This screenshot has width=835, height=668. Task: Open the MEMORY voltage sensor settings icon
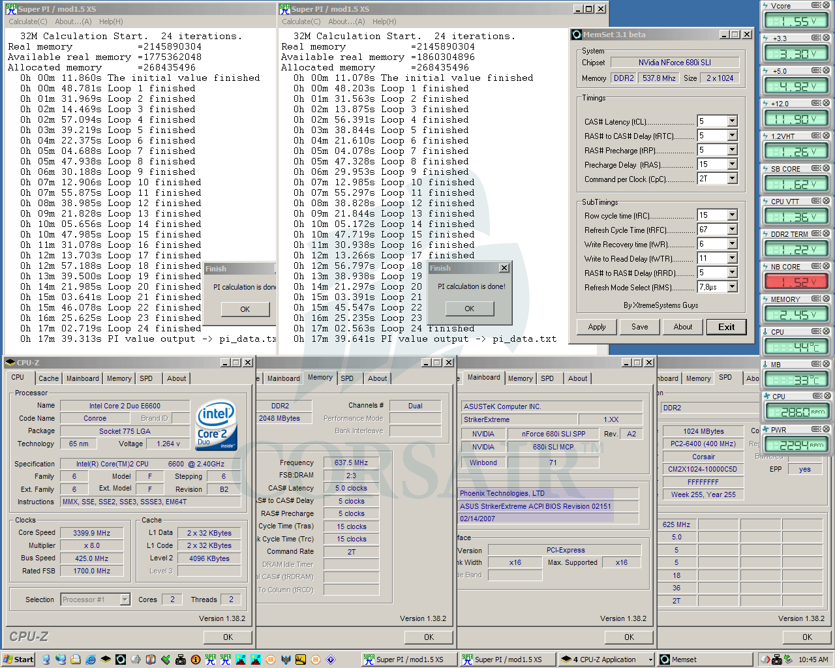(x=815, y=299)
